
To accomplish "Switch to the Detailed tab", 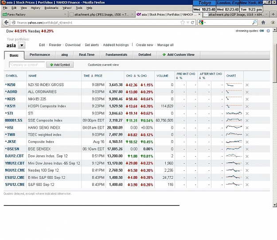I will 145,55.
